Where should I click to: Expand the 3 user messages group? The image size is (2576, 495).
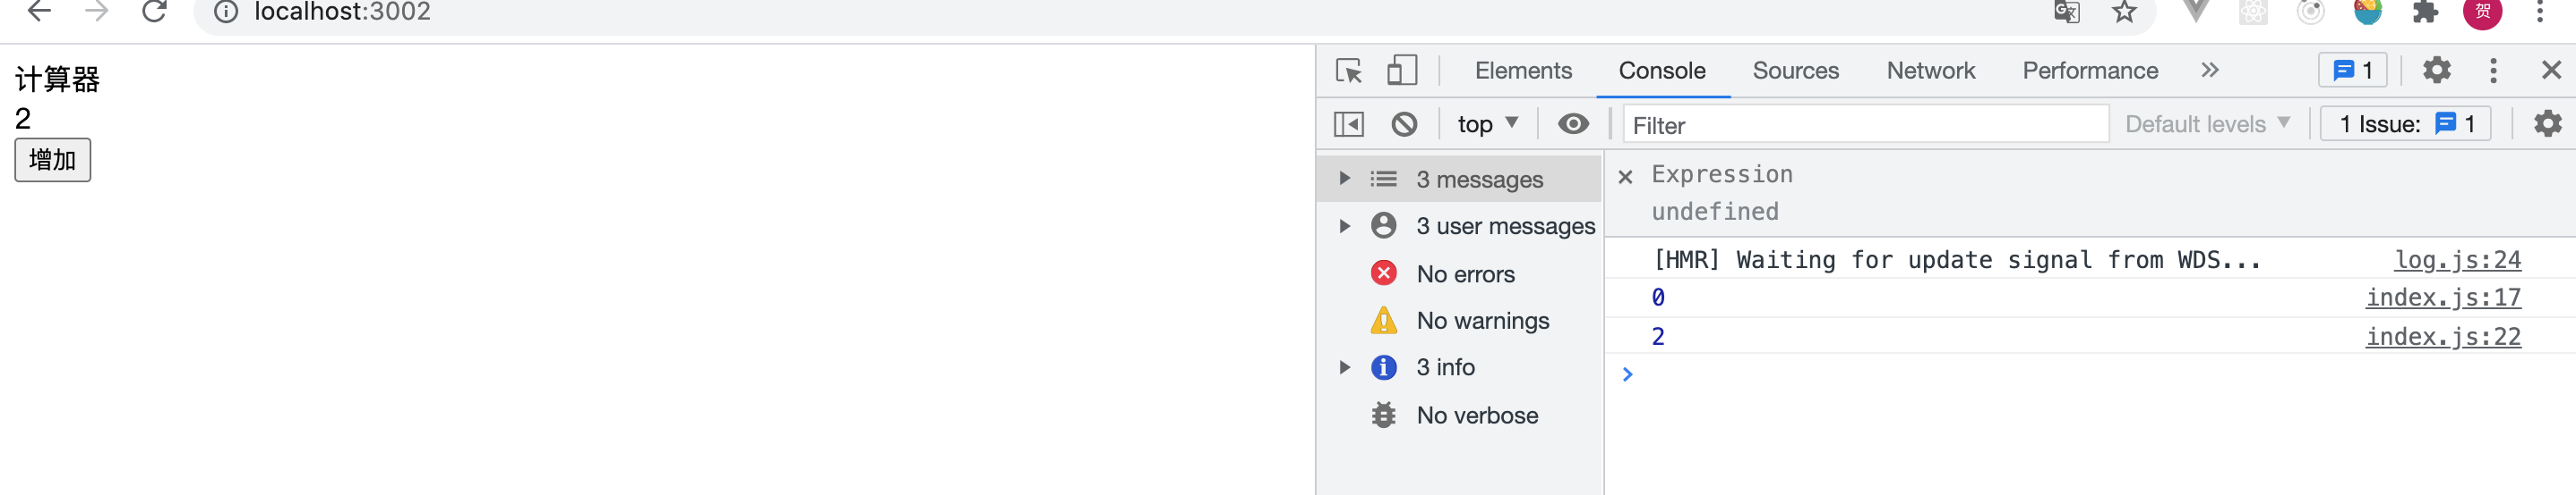point(1345,227)
